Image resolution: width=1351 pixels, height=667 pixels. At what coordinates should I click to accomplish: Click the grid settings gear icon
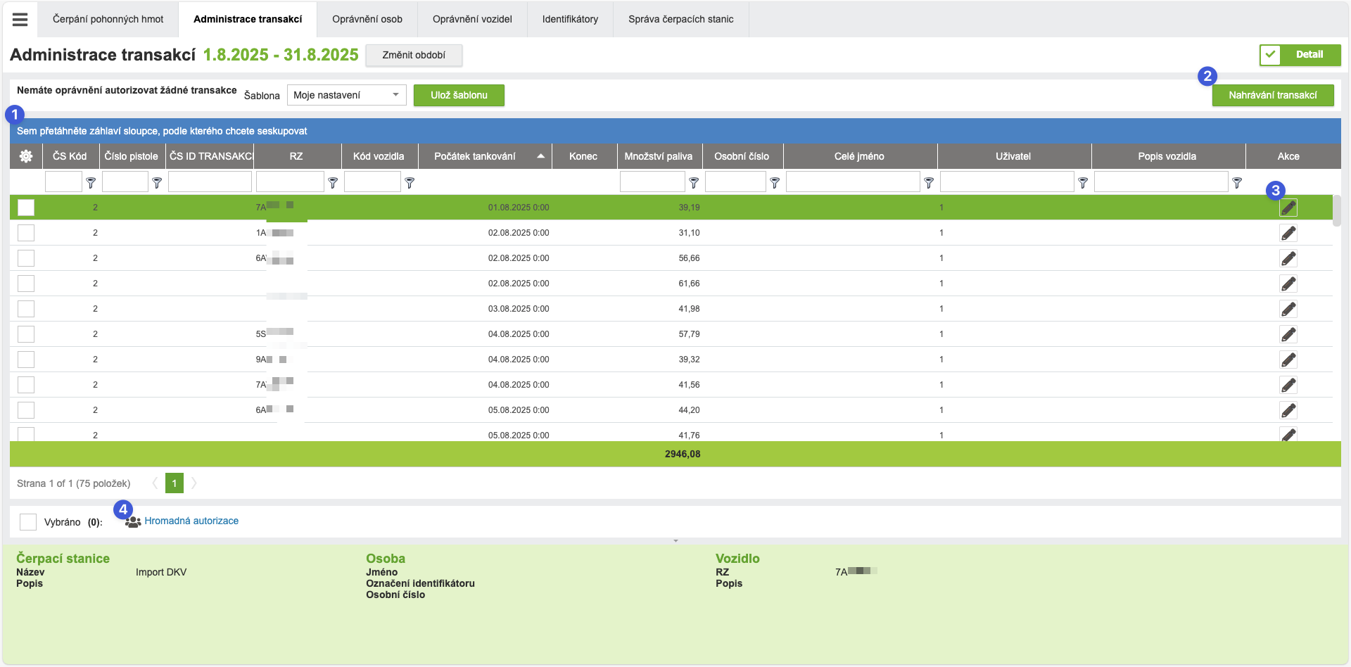coord(26,156)
